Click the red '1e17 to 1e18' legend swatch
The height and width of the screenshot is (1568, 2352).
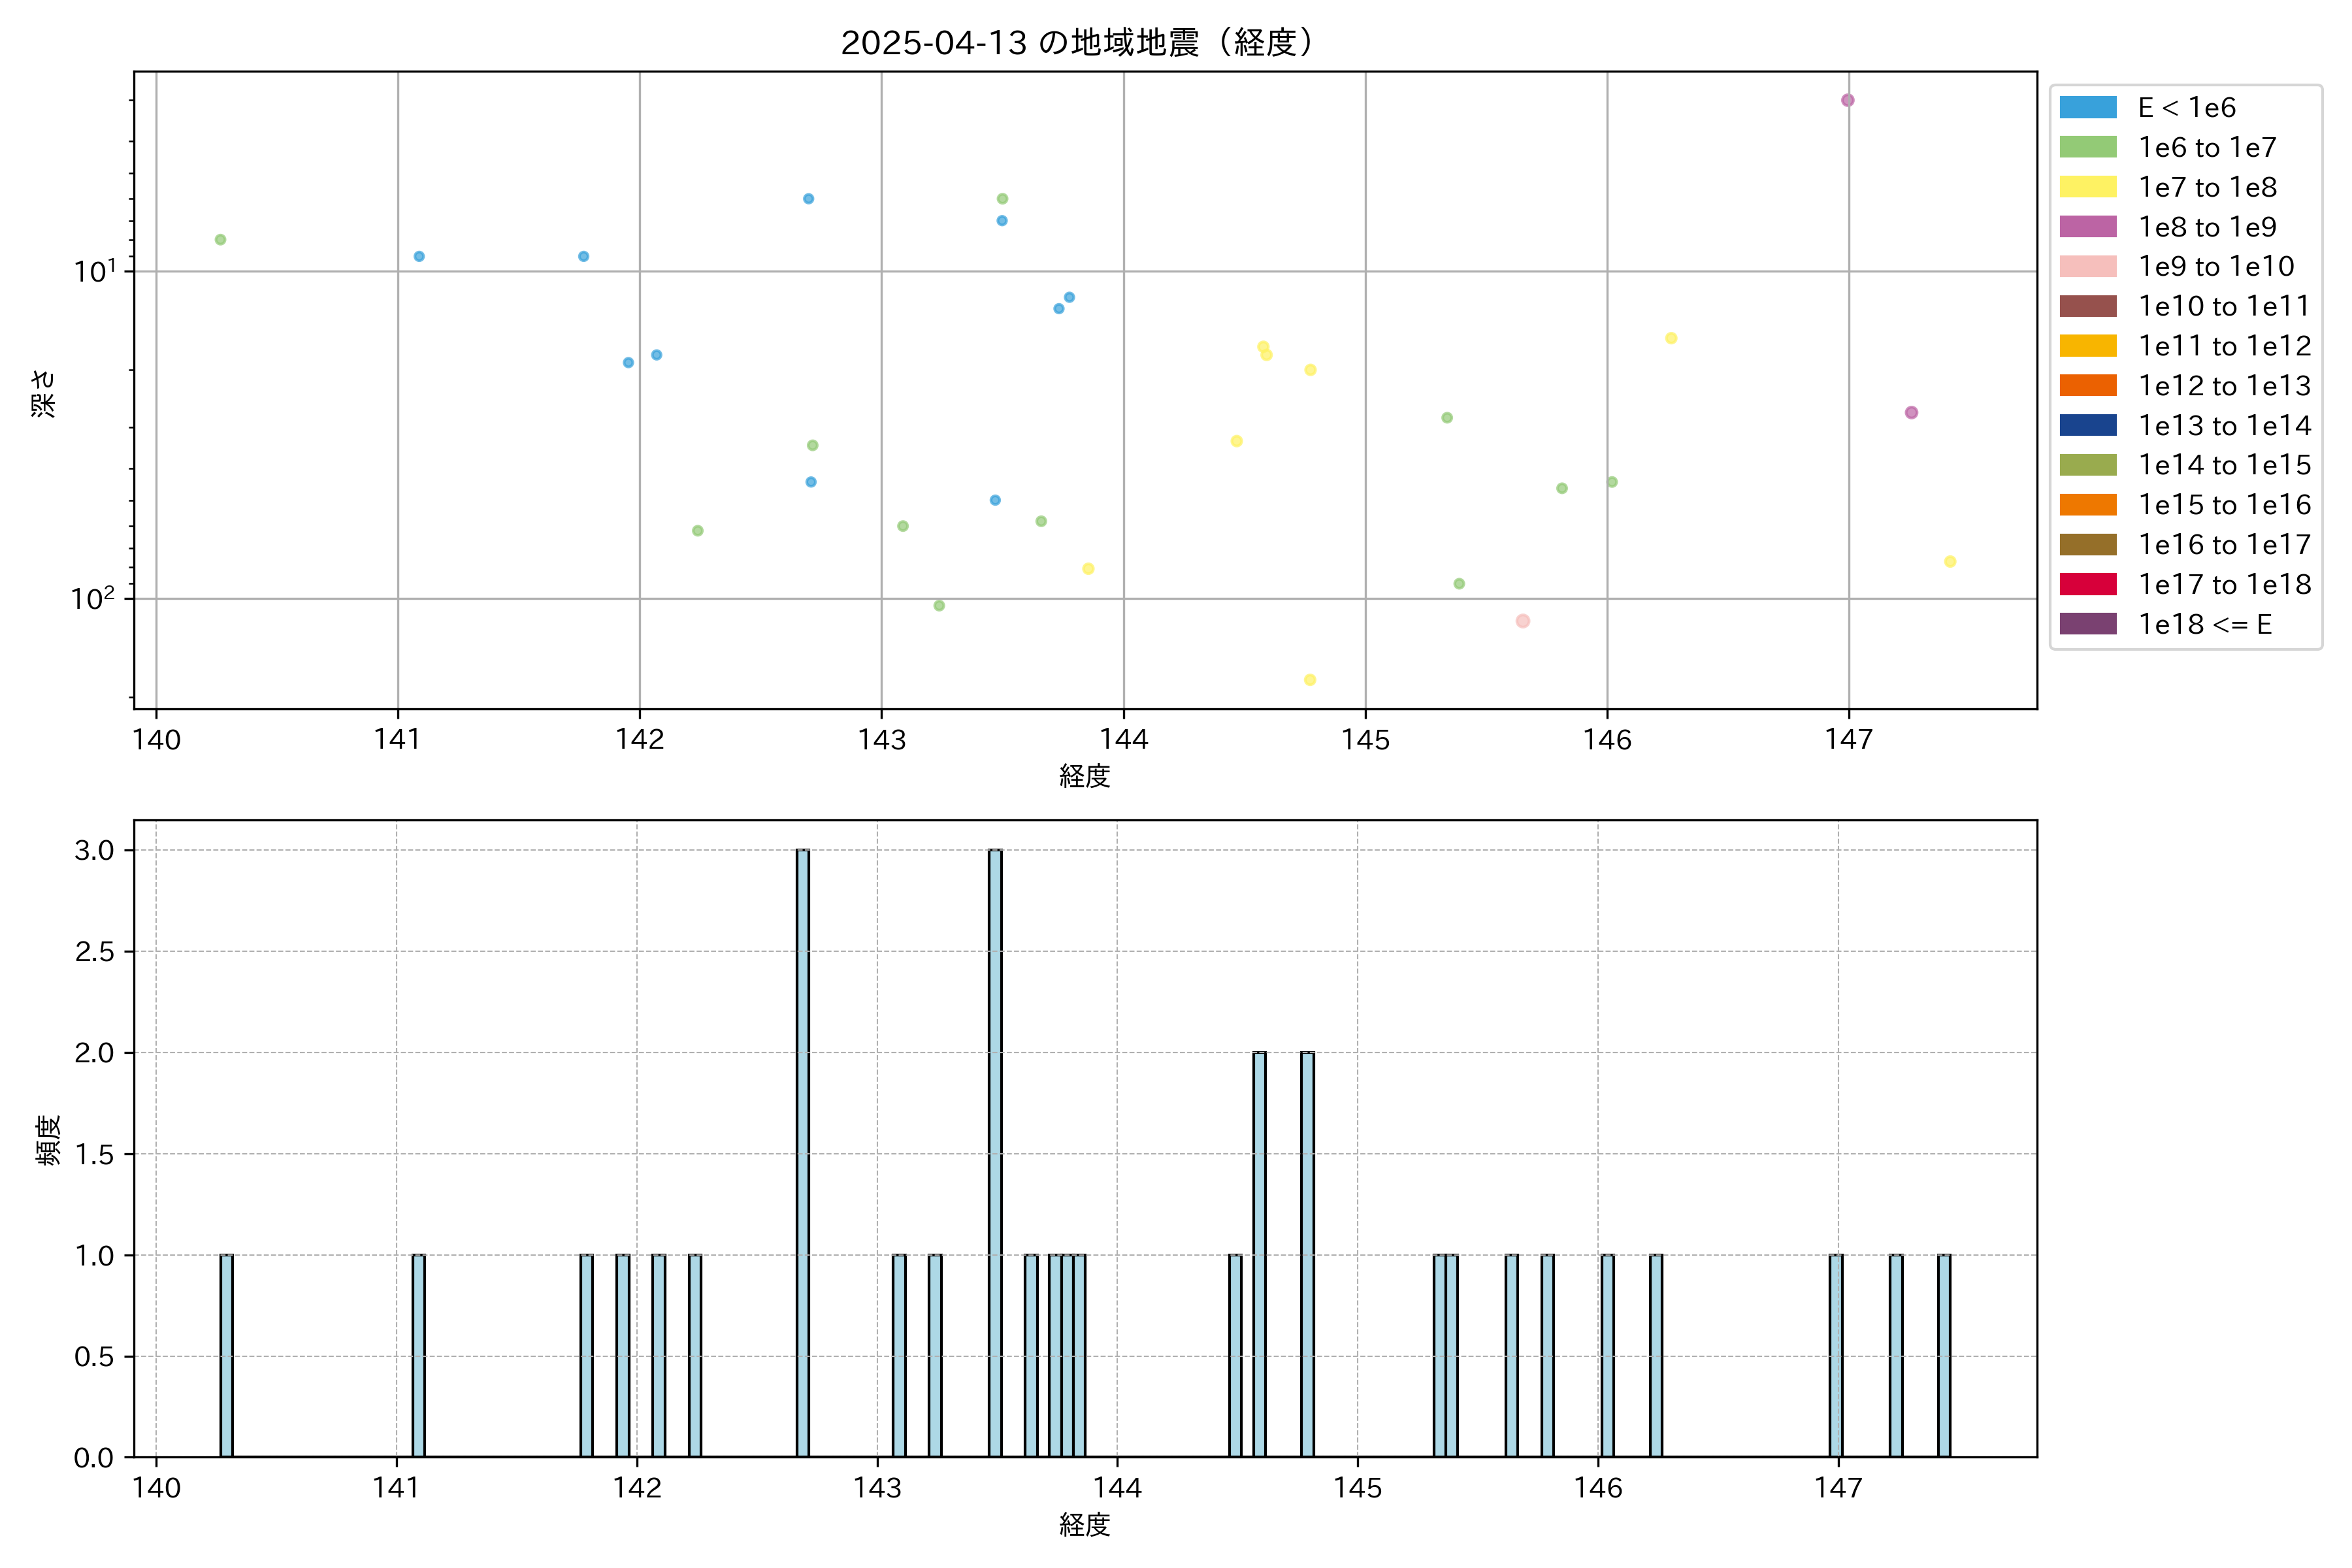[x=2087, y=584]
